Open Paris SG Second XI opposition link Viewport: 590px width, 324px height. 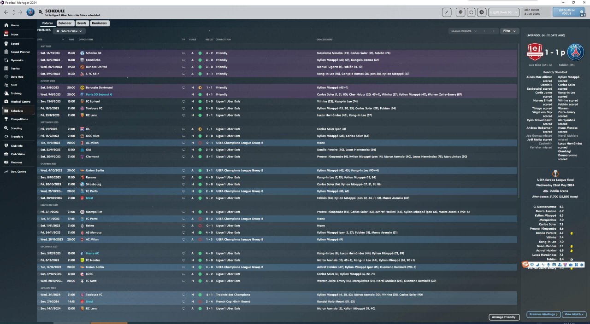[x=99, y=94]
